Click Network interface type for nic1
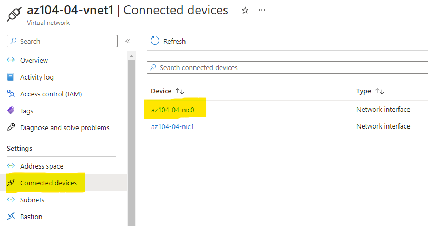The height and width of the screenshot is (226, 428). [x=383, y=126]
